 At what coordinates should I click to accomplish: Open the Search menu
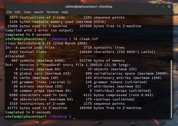39,12
